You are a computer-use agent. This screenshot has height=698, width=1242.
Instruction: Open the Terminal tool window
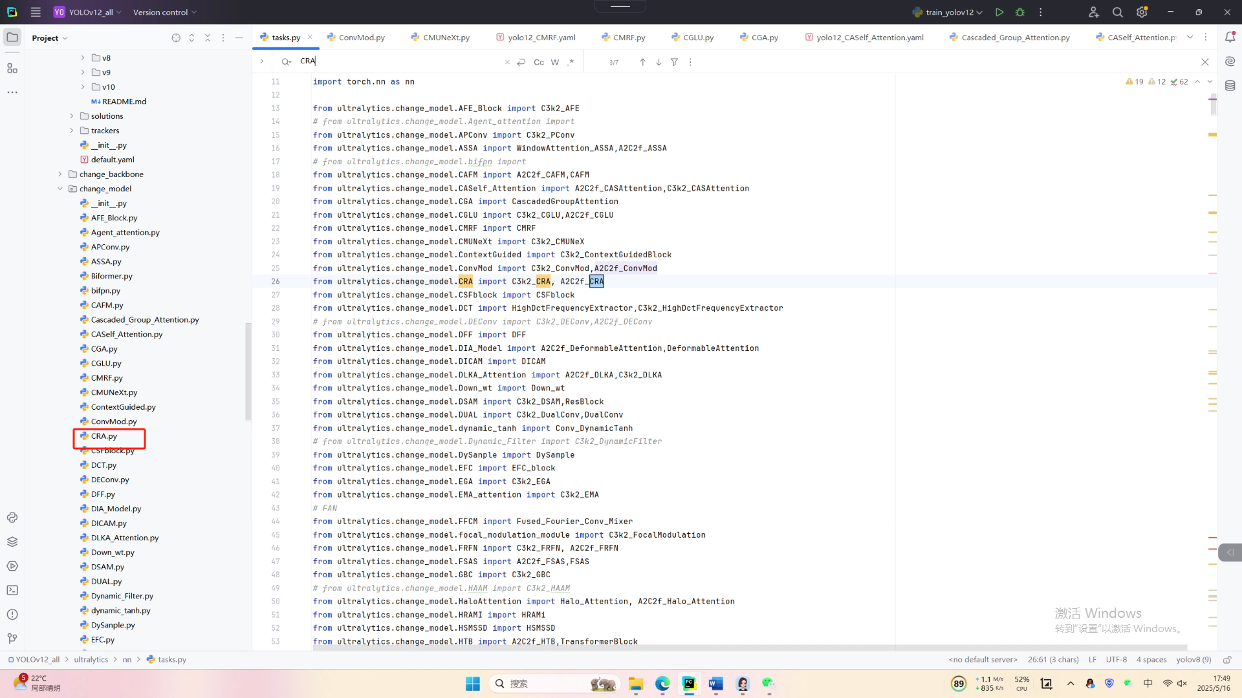tap(12, 590)
